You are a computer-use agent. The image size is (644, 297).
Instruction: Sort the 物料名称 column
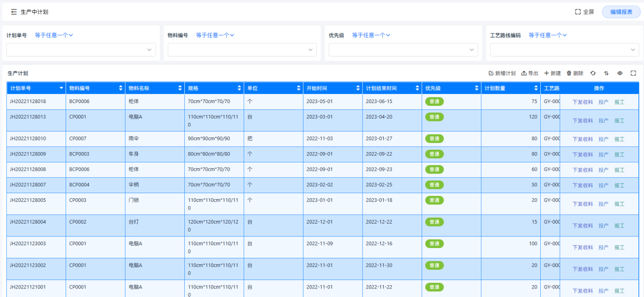pos(180,88)
